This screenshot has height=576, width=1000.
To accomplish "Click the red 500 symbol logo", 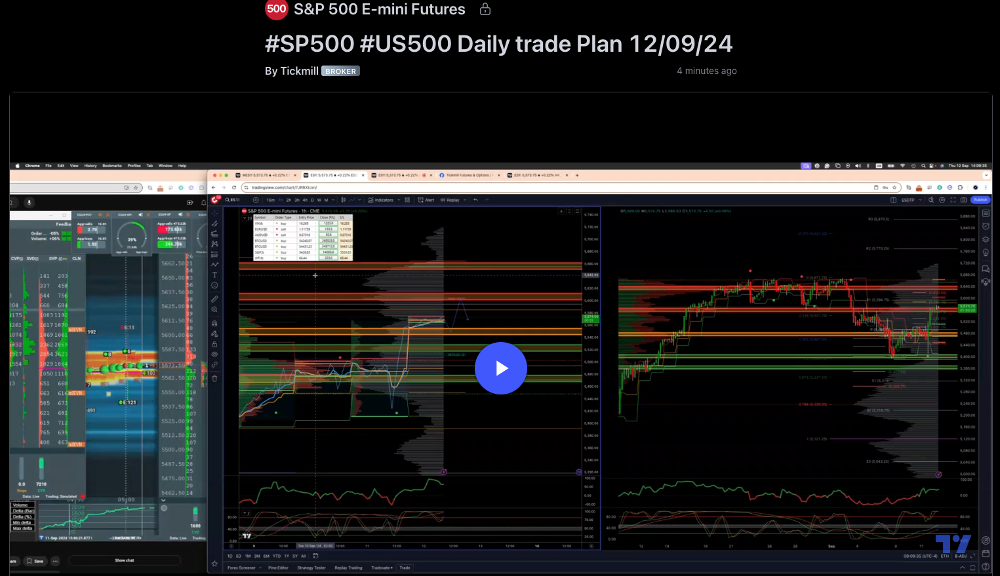I will tap(276, 9).
